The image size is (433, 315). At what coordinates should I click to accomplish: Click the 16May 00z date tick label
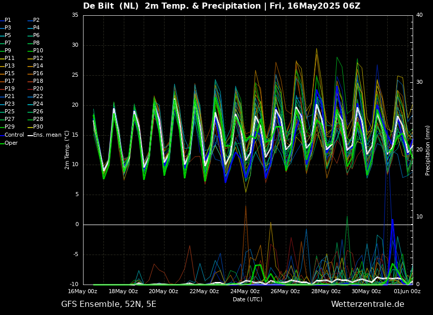click(83, 292)
